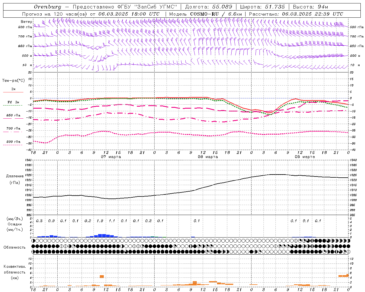
Task: Select the "Тем-ра(°C)" temperature panel label
Action: click(13, 81)
